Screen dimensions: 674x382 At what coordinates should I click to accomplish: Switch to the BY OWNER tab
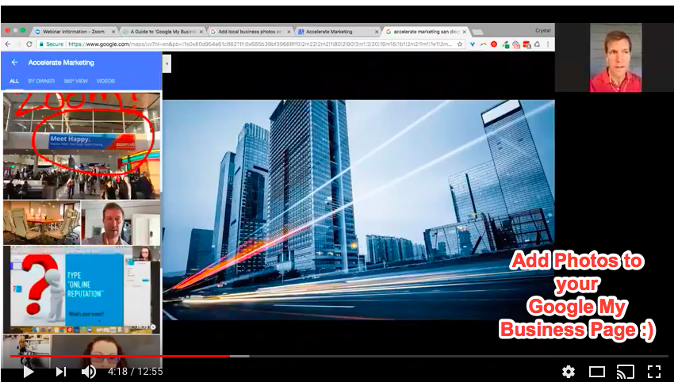tap(41, 81)
